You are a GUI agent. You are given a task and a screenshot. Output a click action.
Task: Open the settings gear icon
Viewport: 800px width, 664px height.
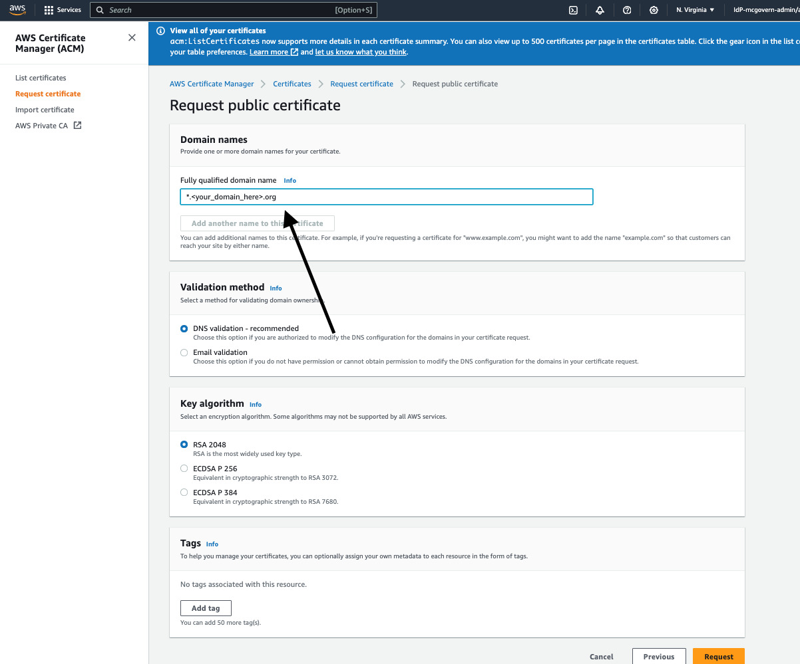(x=654, y=10)
